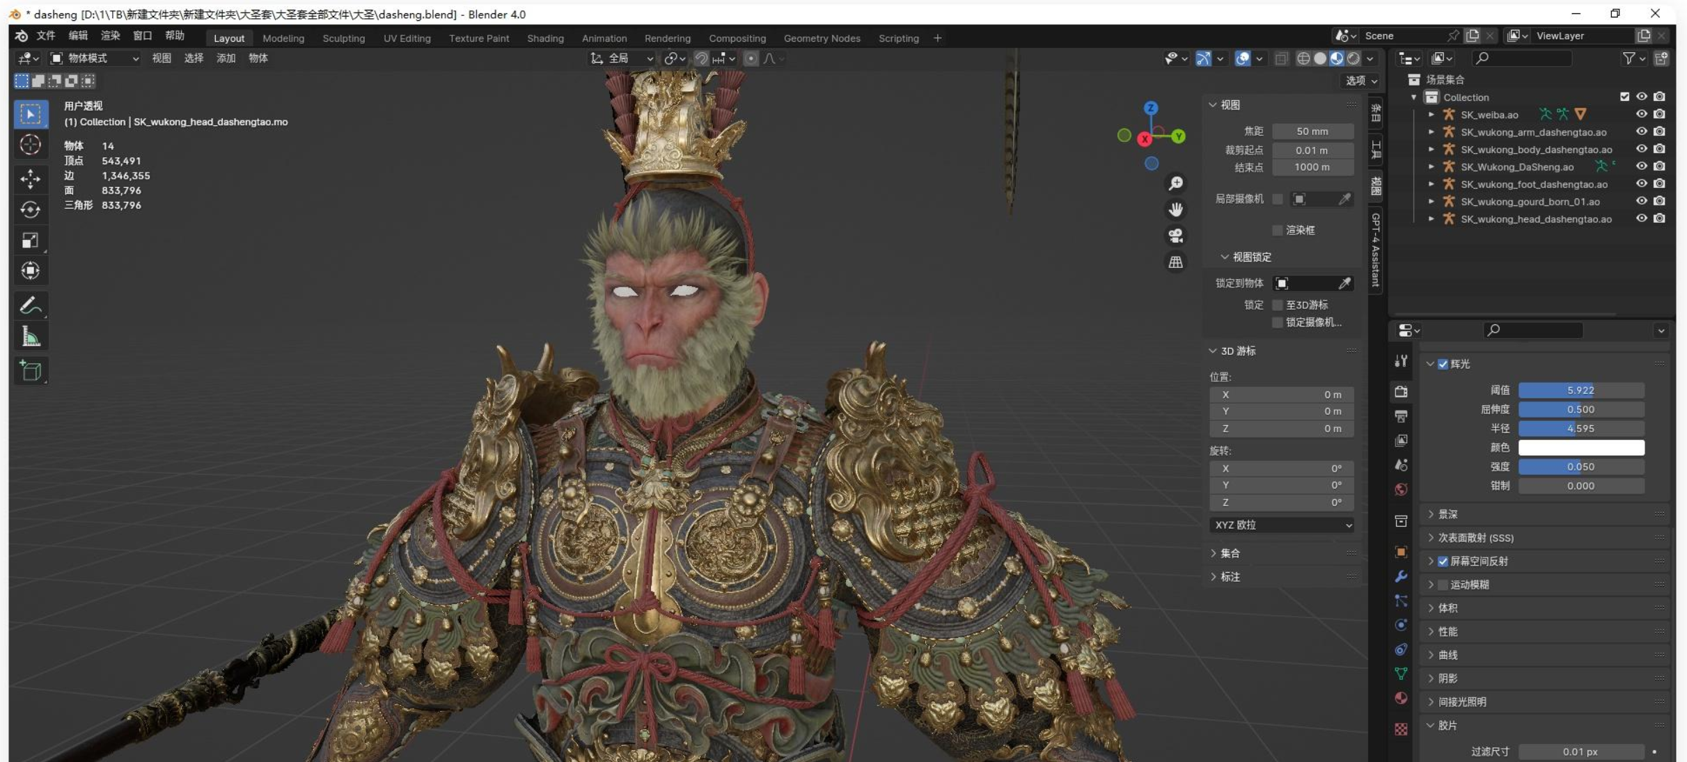
Task: Expand the 景深 panel
Action: point(1447,514)
